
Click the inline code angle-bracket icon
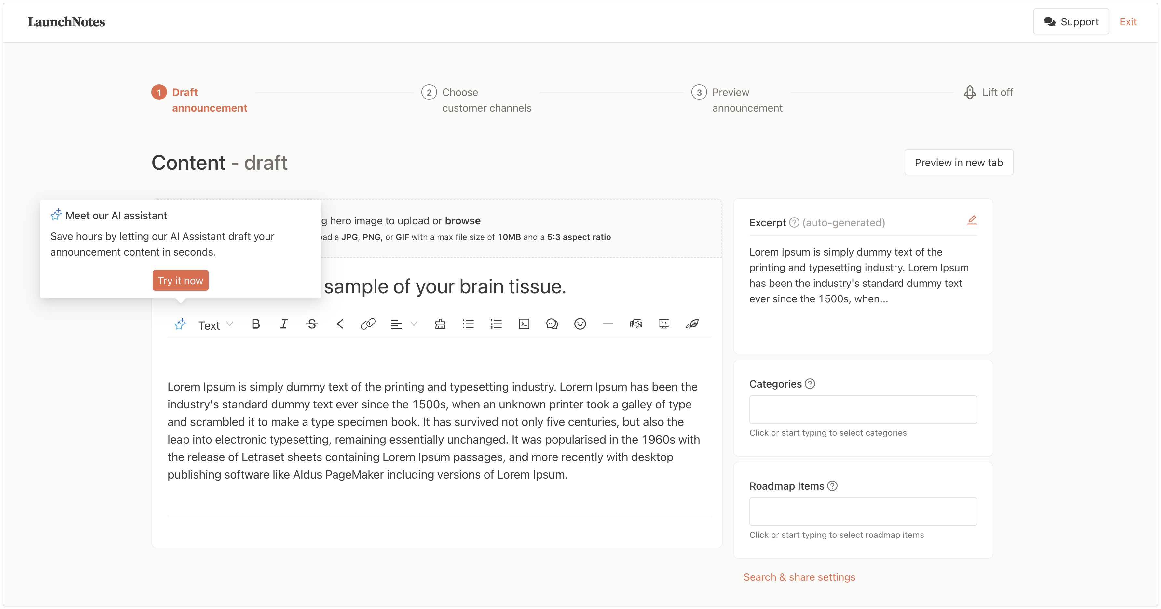coord(340,324)
